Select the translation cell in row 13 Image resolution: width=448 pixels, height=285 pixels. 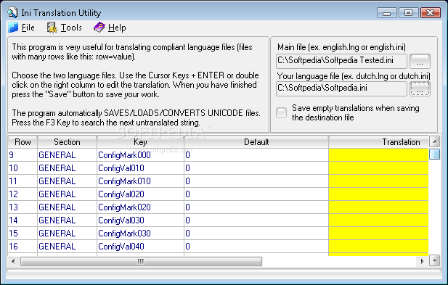tap(378, 207)
